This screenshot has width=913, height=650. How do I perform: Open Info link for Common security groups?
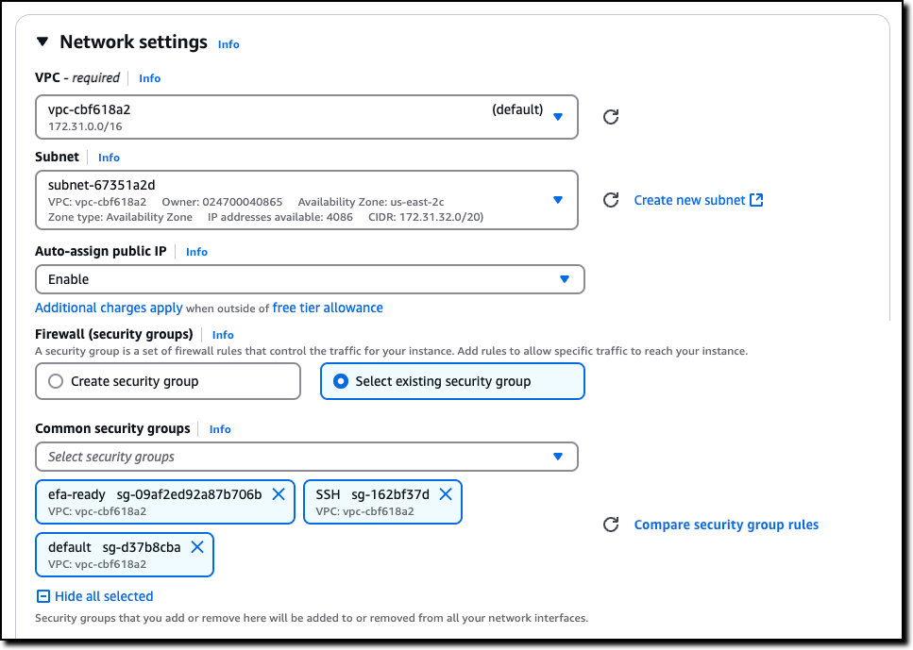220,429
